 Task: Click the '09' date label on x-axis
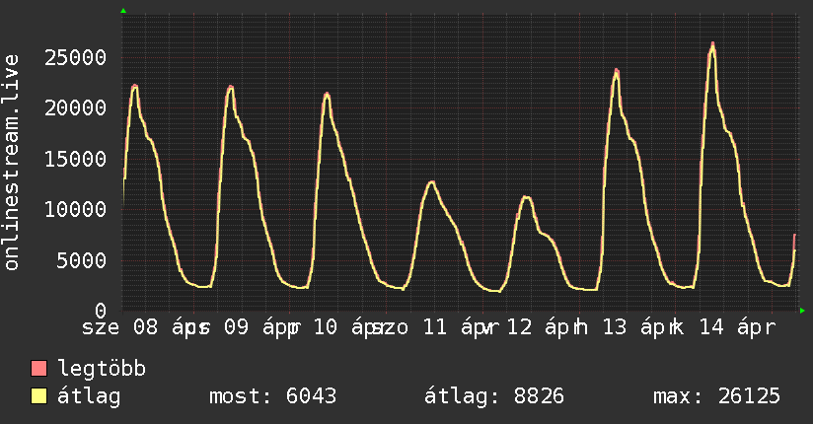(x=237, y=327)
